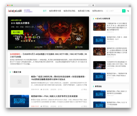Open 暴雪蓝贴 item 地狱火火炬护身符交互机制更新
This screenshot has height=116, width=137.
pyautogui.click(x=117, y=92)
